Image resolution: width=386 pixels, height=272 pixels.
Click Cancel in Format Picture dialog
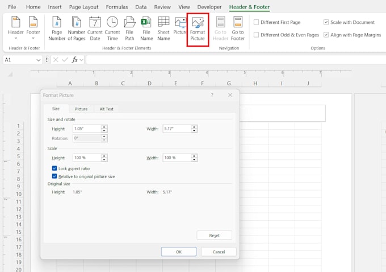pyautogui.click(x=219, y=252)
